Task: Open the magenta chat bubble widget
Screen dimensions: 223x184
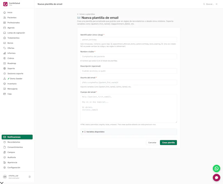Action: pyautogui.click(x=217, y=178)
